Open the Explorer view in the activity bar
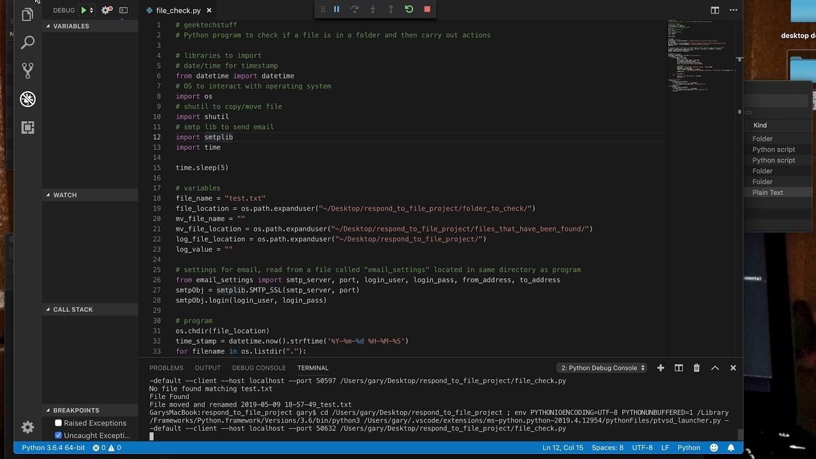This screenshot has height=459, width=816. pos(27,15)
